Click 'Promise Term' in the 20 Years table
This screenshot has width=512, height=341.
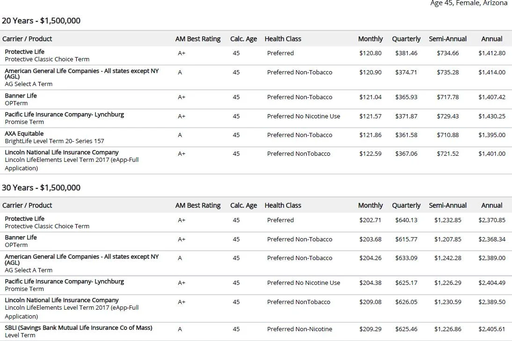click(x=24, y=122)
